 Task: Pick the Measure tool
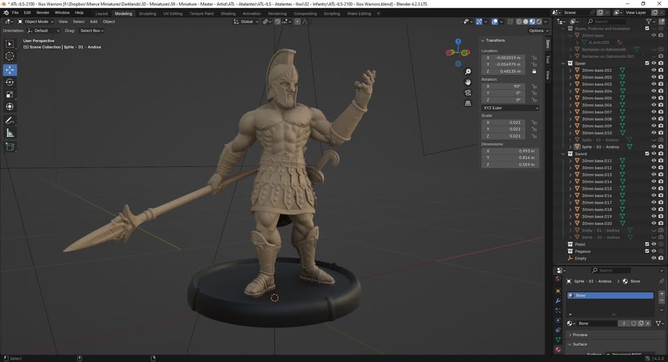click(x=10, y=133)
